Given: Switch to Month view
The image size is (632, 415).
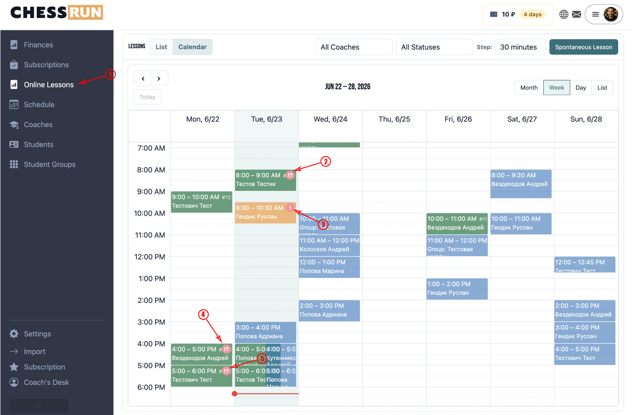Looking at the screenshot, I should (x=529, y=88).
